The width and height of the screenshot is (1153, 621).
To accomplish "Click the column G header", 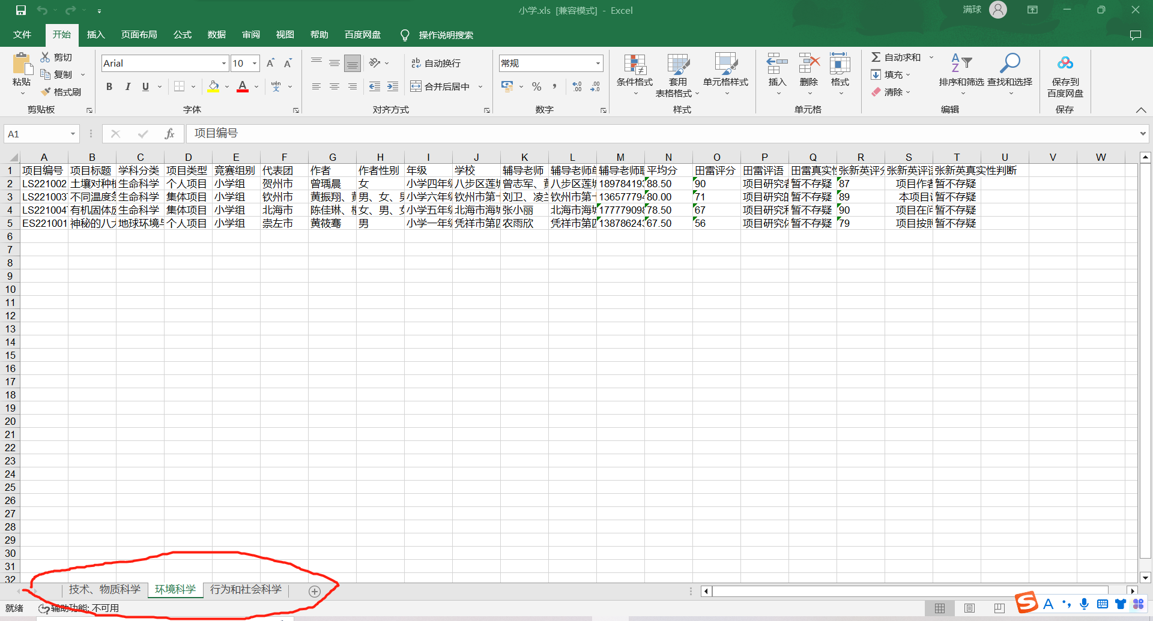I will point(332,157).
